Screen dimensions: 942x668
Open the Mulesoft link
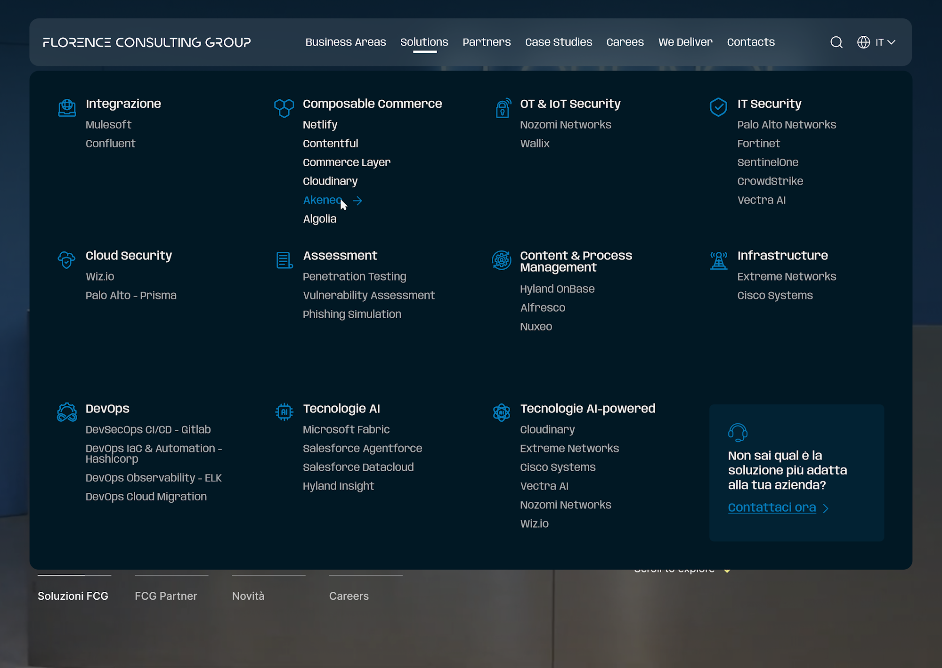(x=108, y=125)
